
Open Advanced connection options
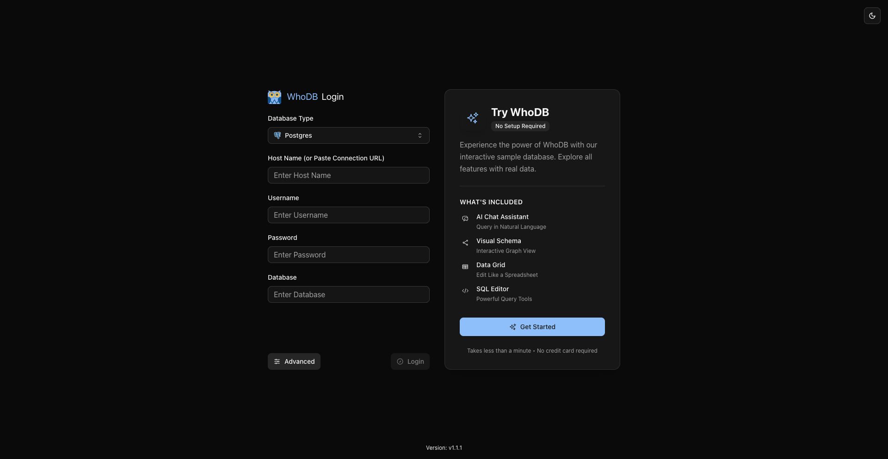tap(294, 361)
